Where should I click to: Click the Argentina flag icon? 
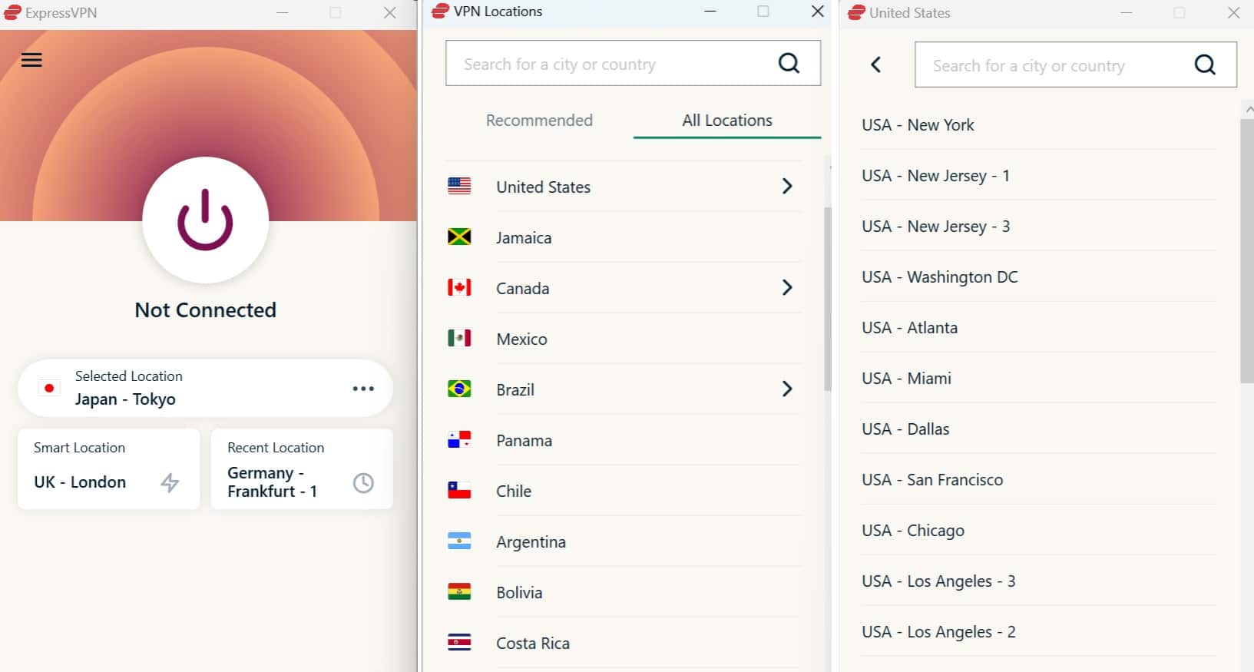click(459, 541)
